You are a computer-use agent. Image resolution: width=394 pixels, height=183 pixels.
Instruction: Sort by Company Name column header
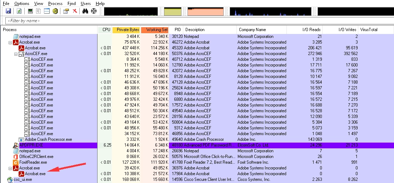[x=262, y=30]
